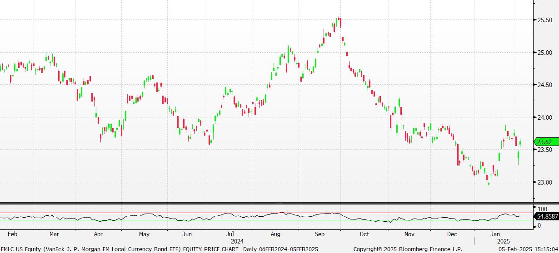
Task: Click the Jun month label on the time axis
Action: 187,234
